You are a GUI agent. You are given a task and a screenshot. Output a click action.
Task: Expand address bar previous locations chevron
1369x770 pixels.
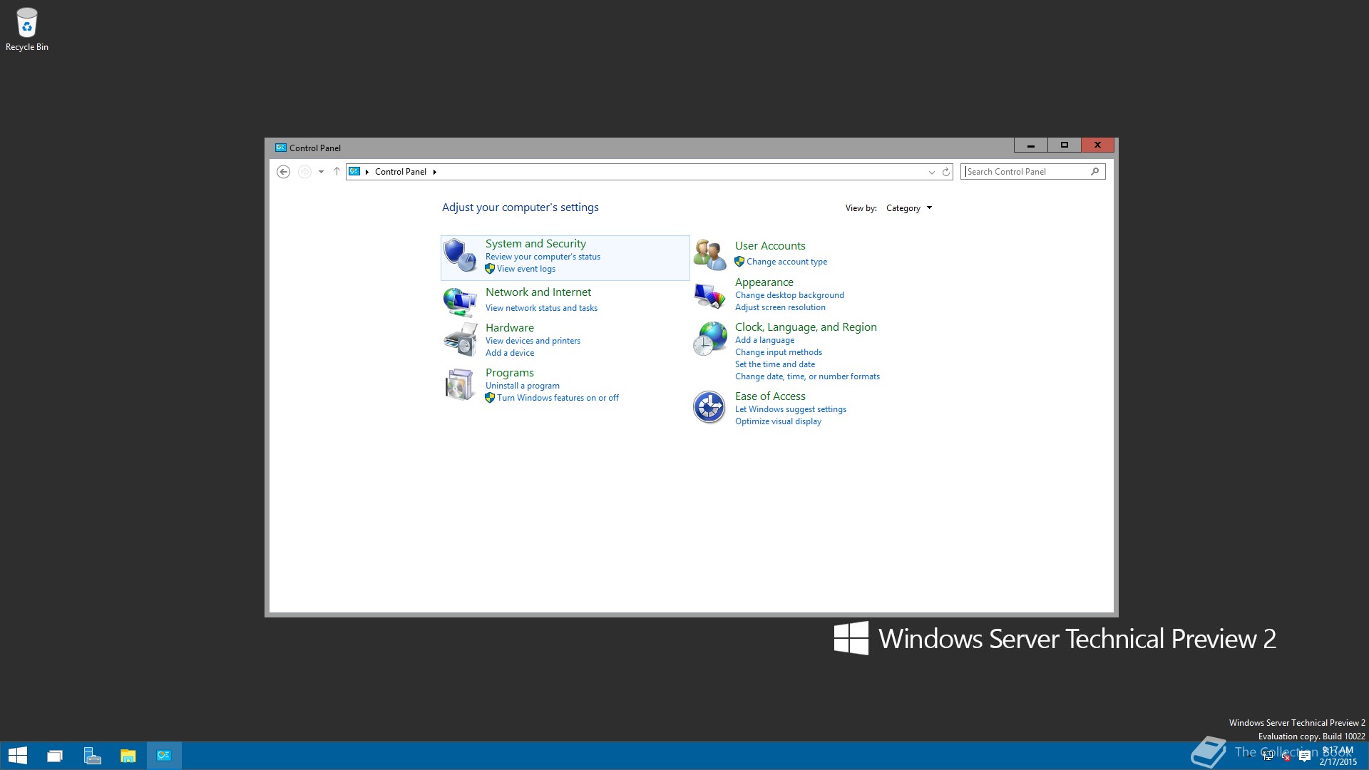[931, 172]
